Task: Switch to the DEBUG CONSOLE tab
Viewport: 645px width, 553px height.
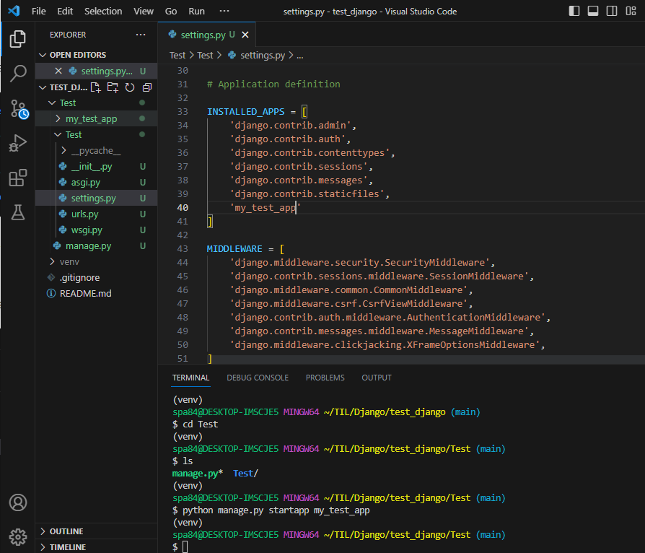Action: (x=258, y=378)
